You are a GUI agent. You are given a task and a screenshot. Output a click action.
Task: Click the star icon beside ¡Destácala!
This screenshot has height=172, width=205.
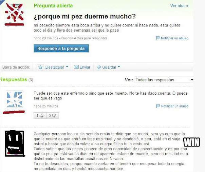(40, 67)
